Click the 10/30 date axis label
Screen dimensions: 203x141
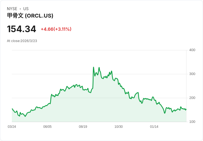pos(119,126)
